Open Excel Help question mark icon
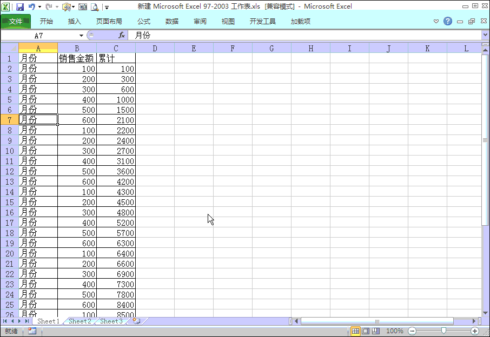Image resolution: width=490 pixels, height=337 pixels. pos(448,21)
